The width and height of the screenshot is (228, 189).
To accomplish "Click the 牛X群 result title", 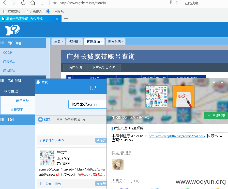I will tap(62, 152).
